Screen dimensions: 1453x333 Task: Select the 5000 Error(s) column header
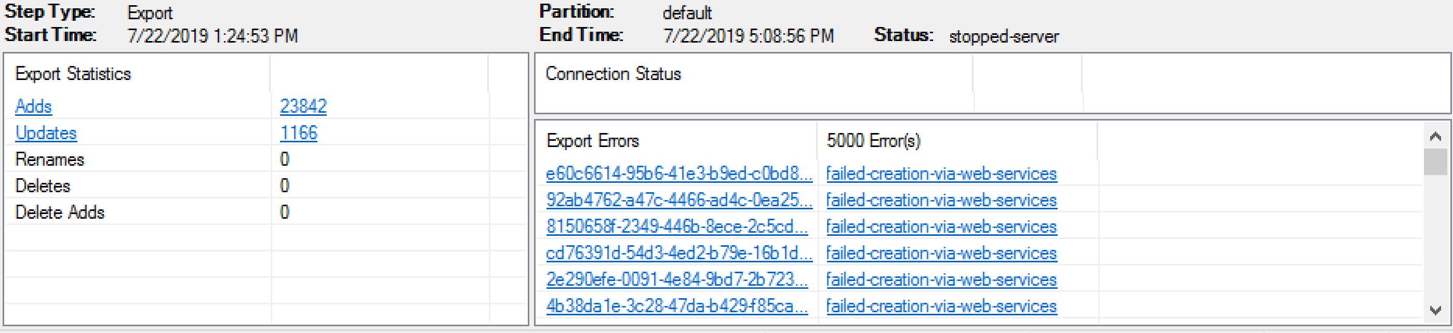[x=872, y=141]
